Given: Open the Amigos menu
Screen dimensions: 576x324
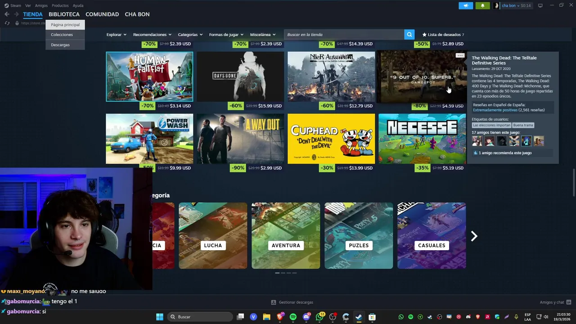Looking at the screenshot, I should tap(41, 5).
